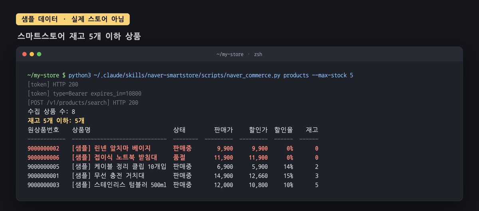479x211 pixels.
Task: Click the '[token] HTTP 200' line
Action: click(53, 84)
